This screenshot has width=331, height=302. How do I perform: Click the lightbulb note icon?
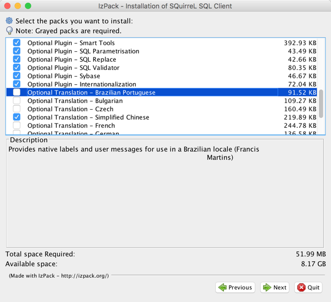9,30
